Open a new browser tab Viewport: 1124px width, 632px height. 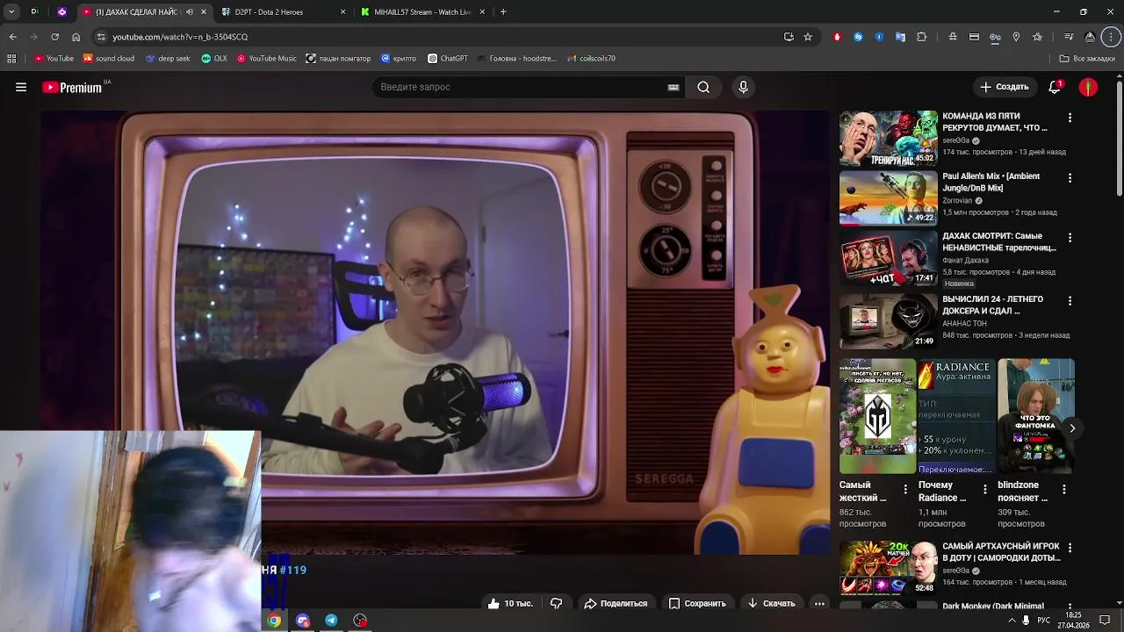pyautogui.click(x=503, y=12)
